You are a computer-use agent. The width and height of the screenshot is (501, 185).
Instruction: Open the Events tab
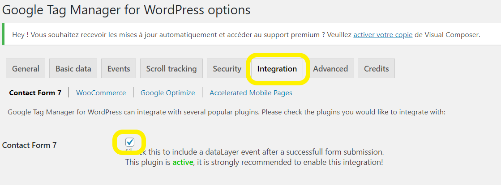pyautogui.click(x=119, y=69)
